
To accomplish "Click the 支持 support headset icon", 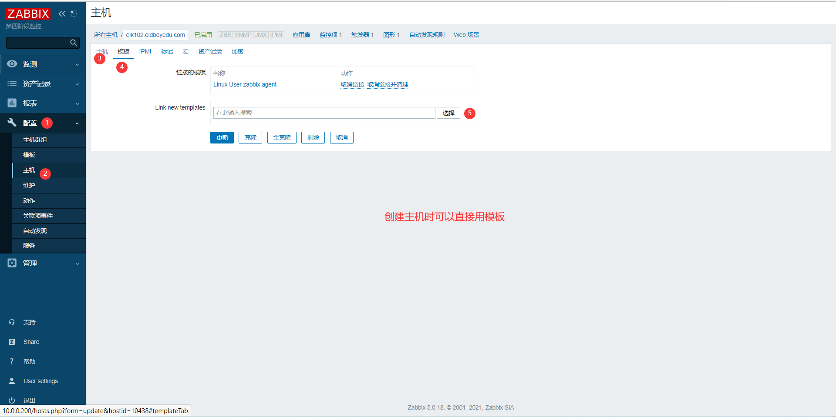I will click(12, 322).
